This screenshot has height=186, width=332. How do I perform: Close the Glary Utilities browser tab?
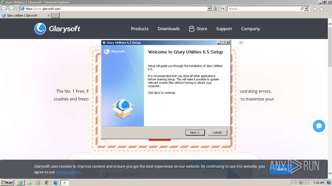coord(49,16)
